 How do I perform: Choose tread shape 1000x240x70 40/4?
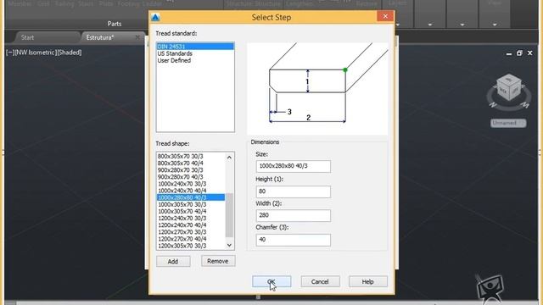click(191, 191)
